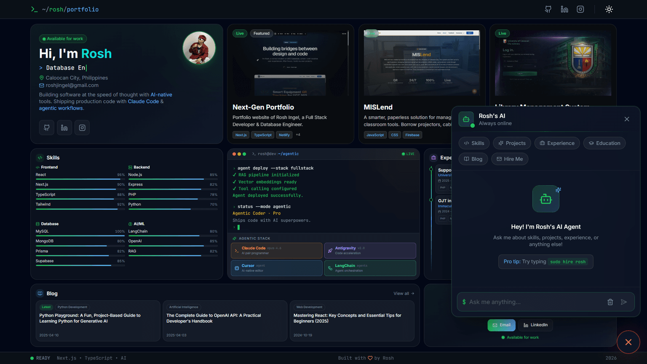Click the Cursor editor icon
Viewport: 647px width, 364px height.
click(x=237, y=268)
